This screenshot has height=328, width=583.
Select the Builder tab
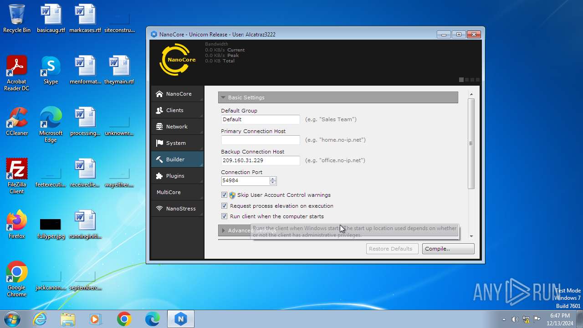tap(178, 159)
